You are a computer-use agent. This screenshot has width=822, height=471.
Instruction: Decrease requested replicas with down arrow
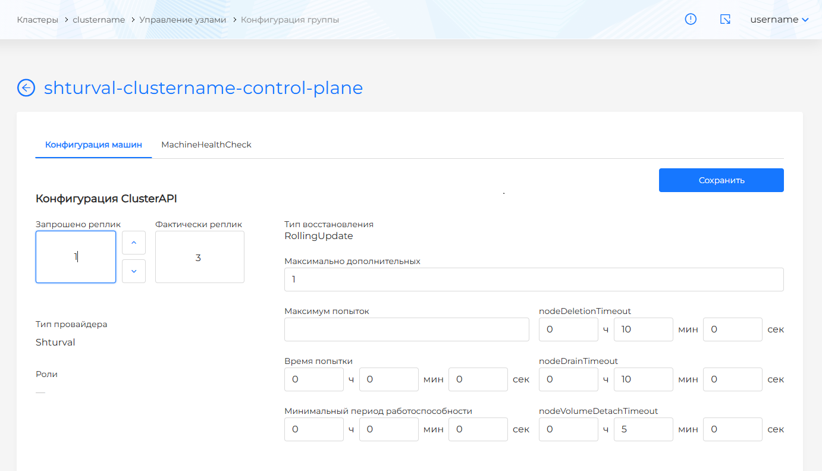click(x=134, y=271)
